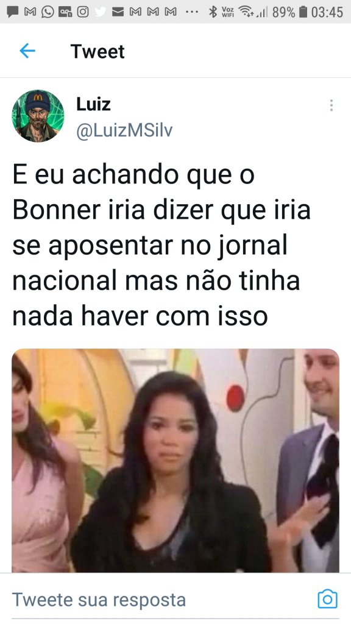Open the tweet's attached meme image
Screen dimensions: 351x624
(175, 461)
